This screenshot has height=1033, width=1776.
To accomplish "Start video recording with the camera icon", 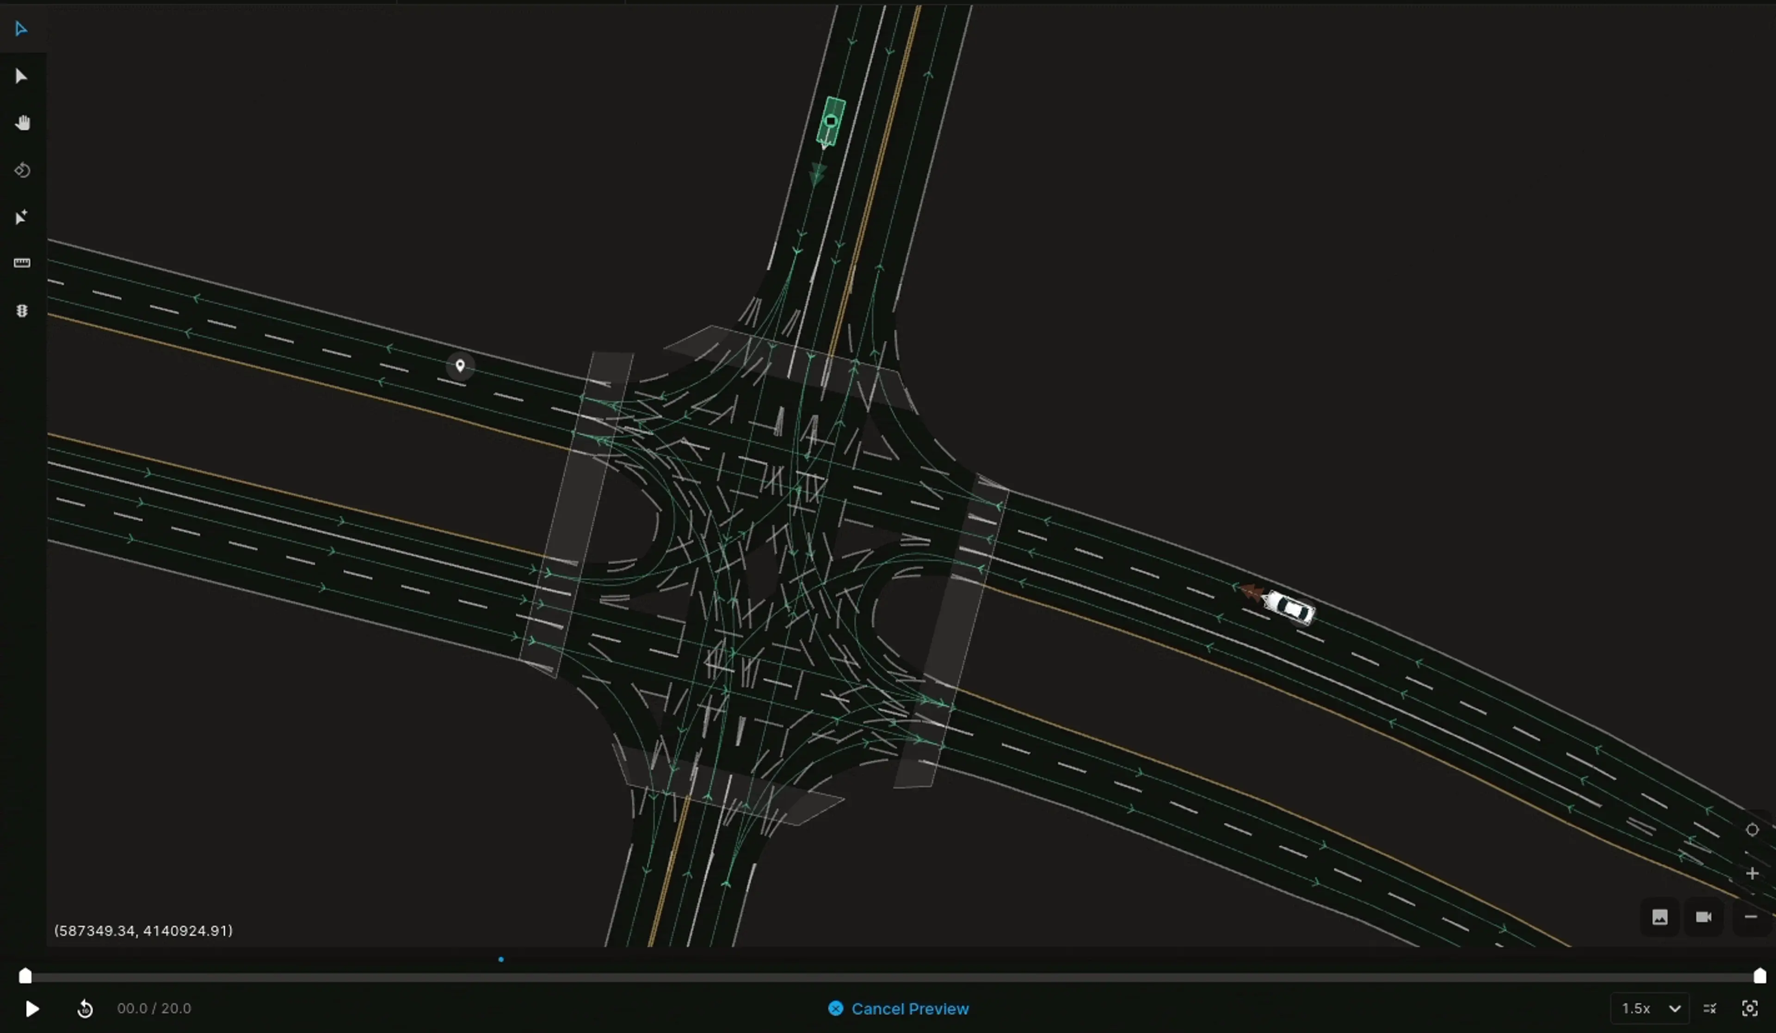I will 1703,917.
